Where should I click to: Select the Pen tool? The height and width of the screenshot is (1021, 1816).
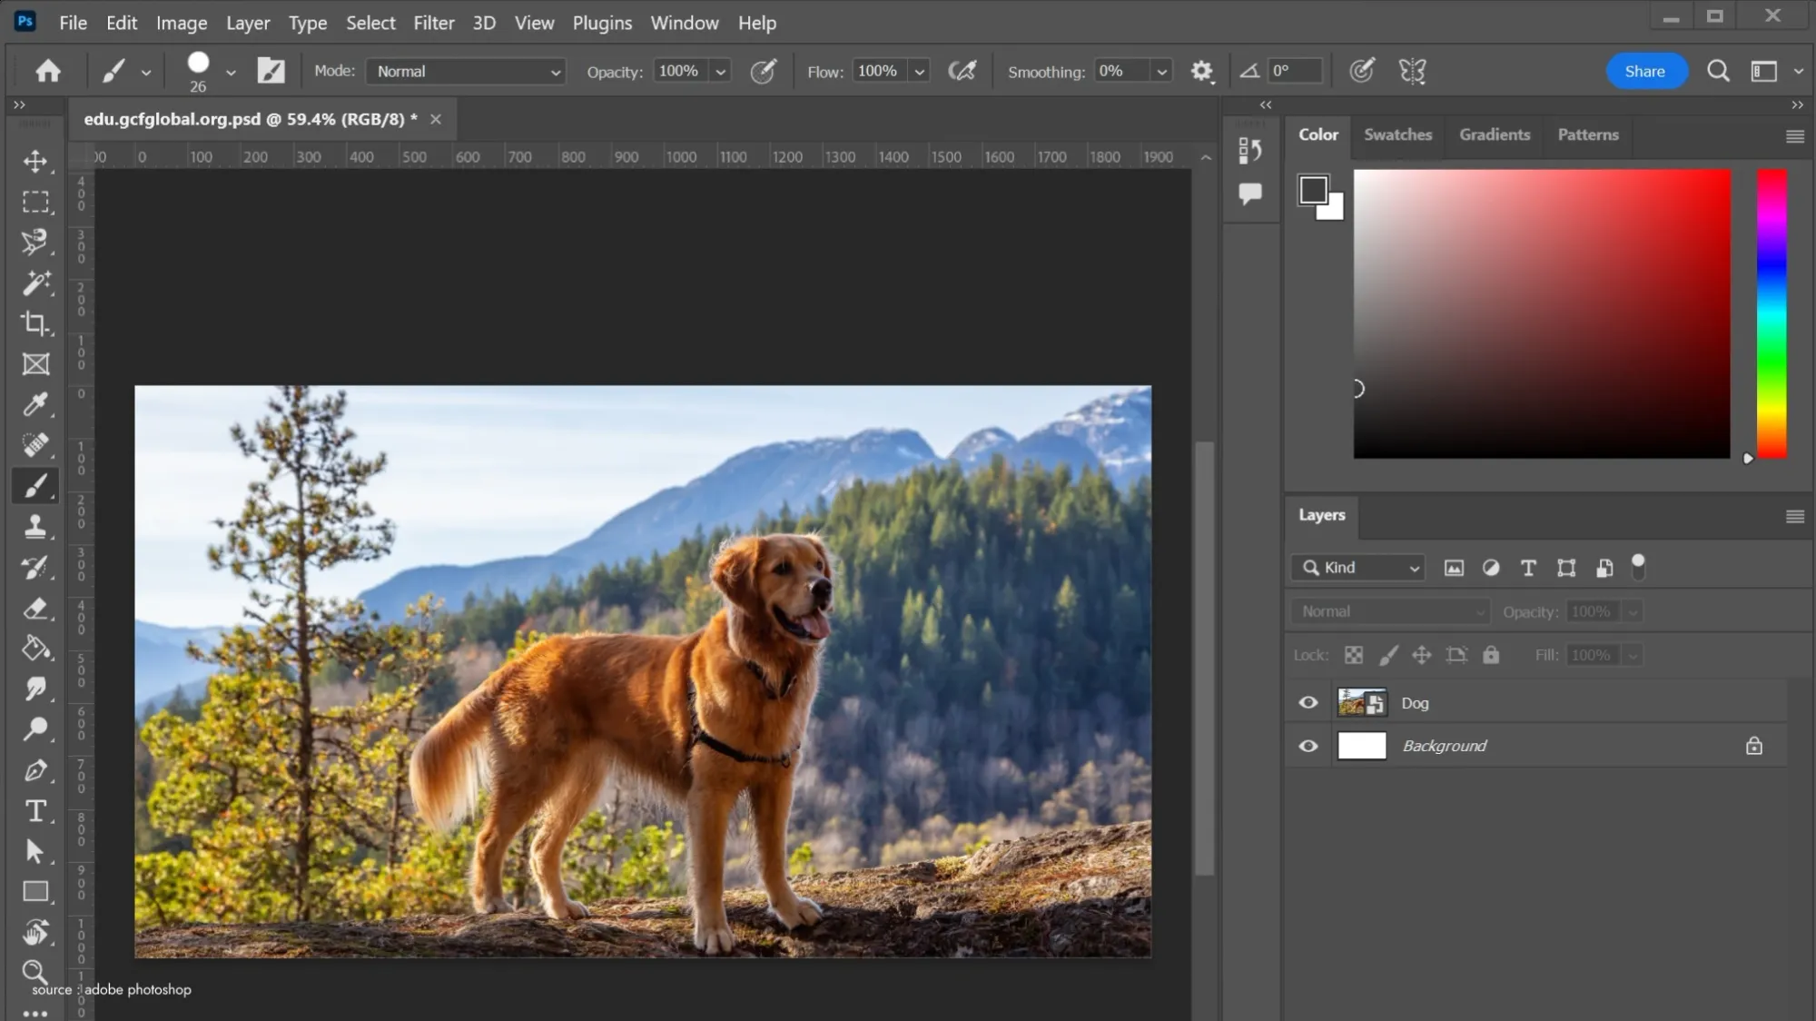coord(35,770)
